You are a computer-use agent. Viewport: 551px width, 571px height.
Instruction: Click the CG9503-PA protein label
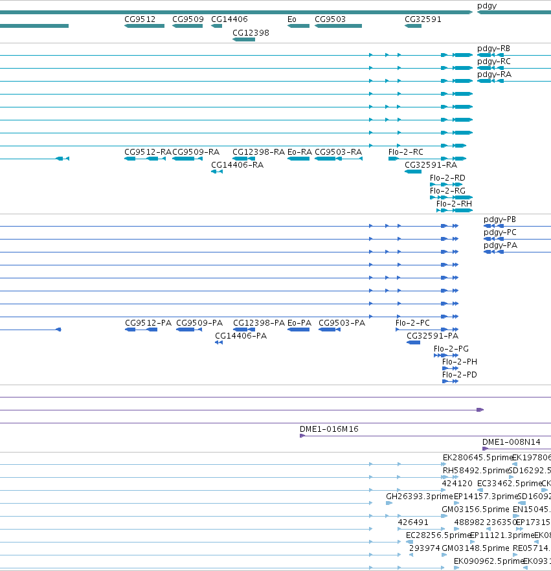[342, 323]
